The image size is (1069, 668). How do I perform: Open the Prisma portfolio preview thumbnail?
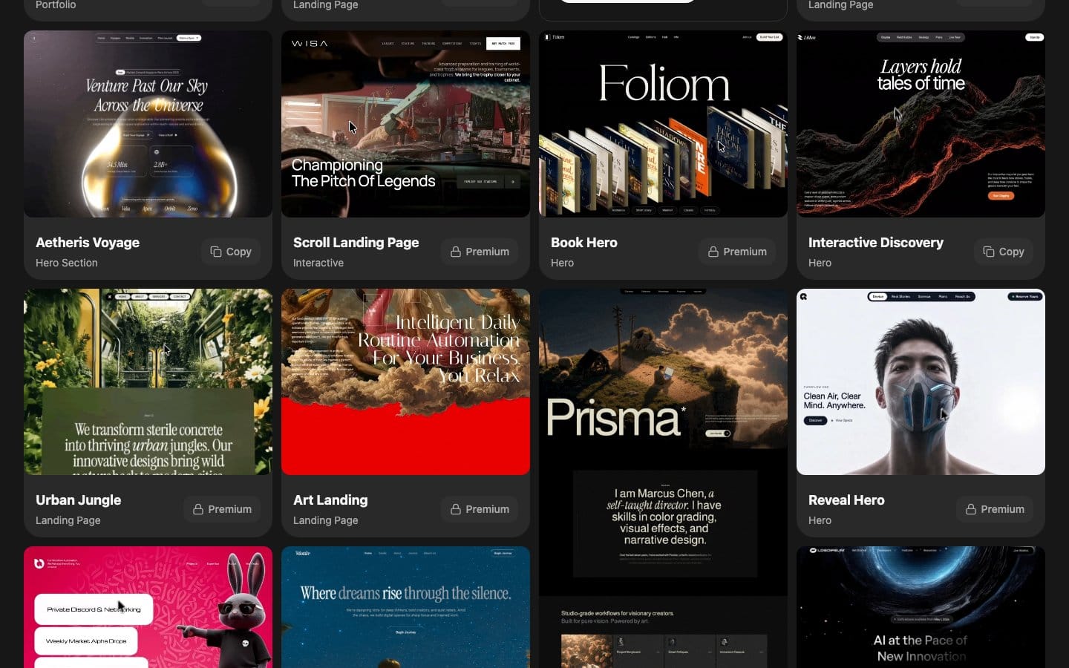pos(663,478)
